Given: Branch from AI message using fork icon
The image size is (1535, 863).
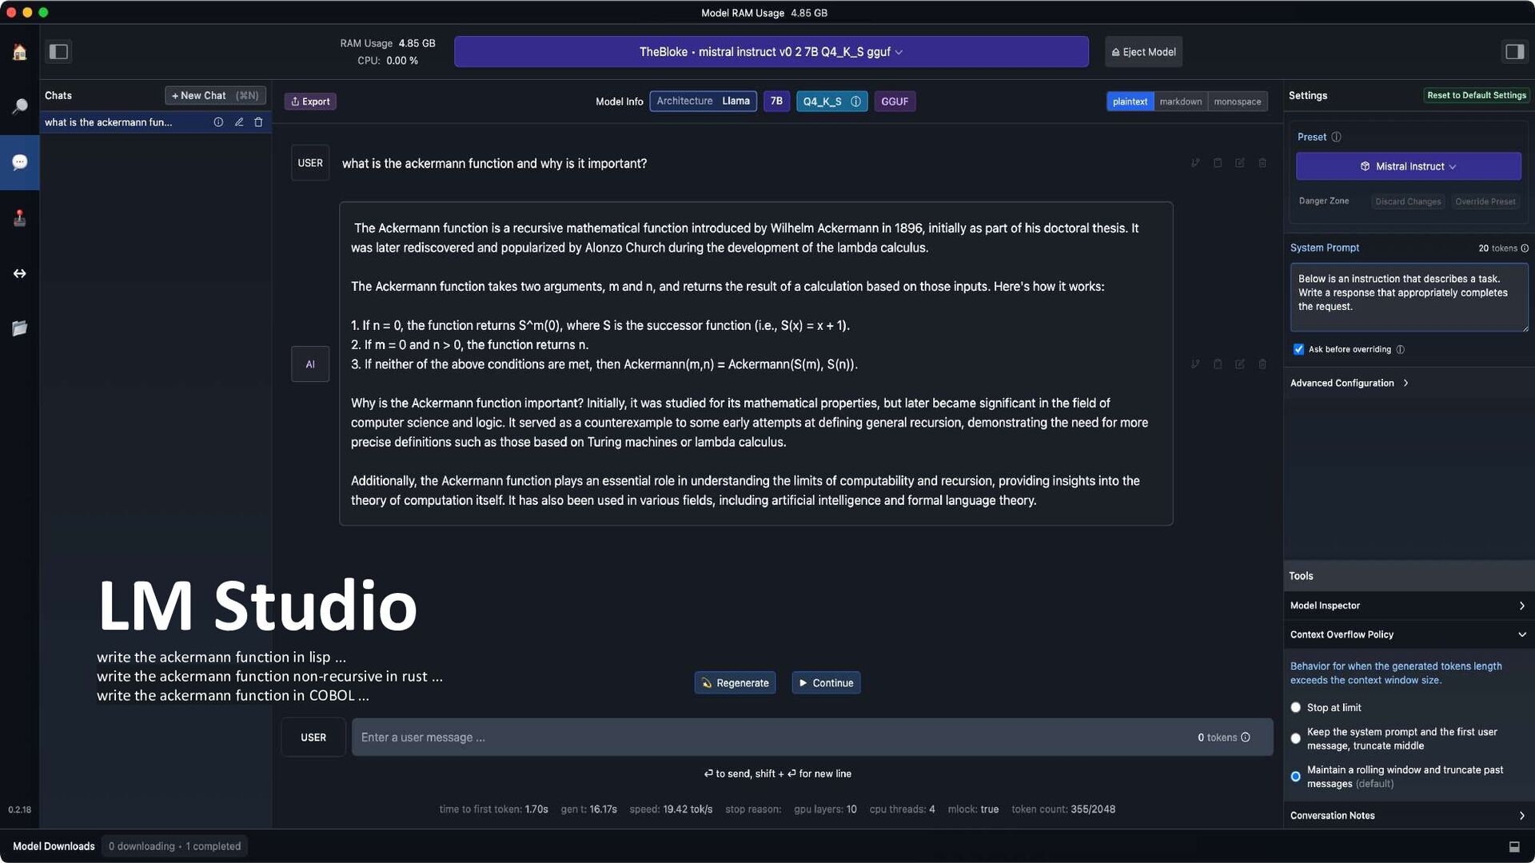Looking at the screenshot, I should click(1195, 364).
